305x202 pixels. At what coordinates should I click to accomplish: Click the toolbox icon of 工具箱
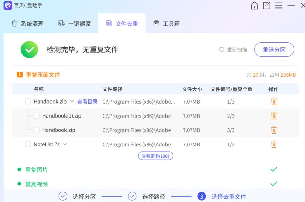click(156, 24)
